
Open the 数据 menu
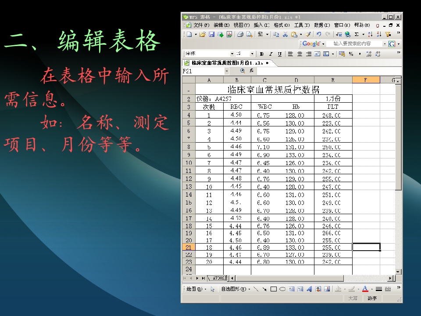click(319, 25)
